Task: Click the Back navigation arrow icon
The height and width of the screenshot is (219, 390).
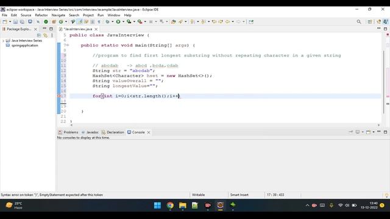Action: pyautogui.click(x=227, y=22)
